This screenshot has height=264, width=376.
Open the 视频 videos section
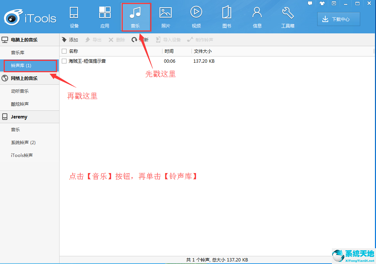pyautogui.click(x=196, y=16)
